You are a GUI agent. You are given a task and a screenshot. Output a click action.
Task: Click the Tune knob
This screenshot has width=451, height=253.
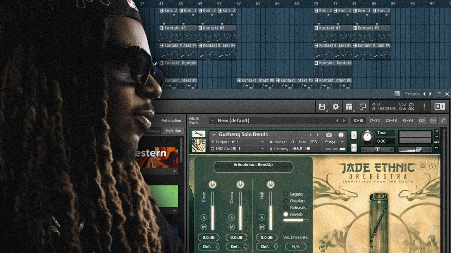click(367, 136)
